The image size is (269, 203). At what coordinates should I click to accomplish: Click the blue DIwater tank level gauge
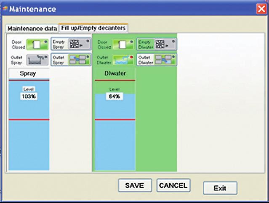[115, 143]
